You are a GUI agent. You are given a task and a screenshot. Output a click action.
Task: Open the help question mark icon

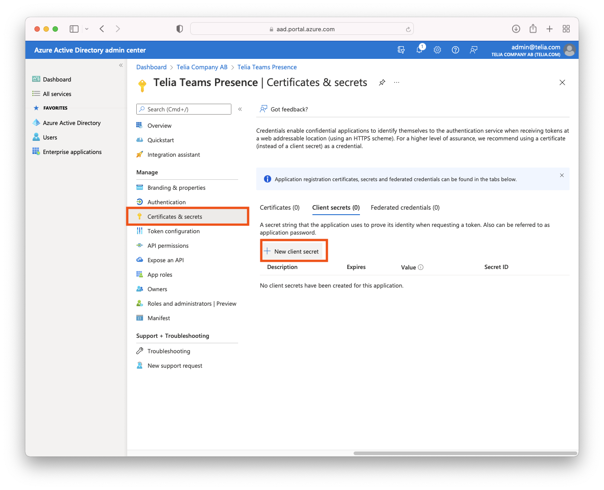(455, 50)
